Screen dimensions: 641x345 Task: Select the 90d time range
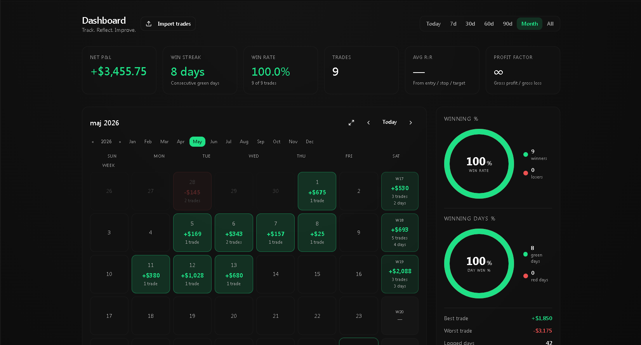click(x=507, y=24)
